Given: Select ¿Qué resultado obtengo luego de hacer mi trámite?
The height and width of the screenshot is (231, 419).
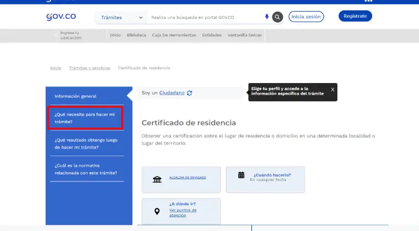Looking at the screenshot, I should point(87,144).
